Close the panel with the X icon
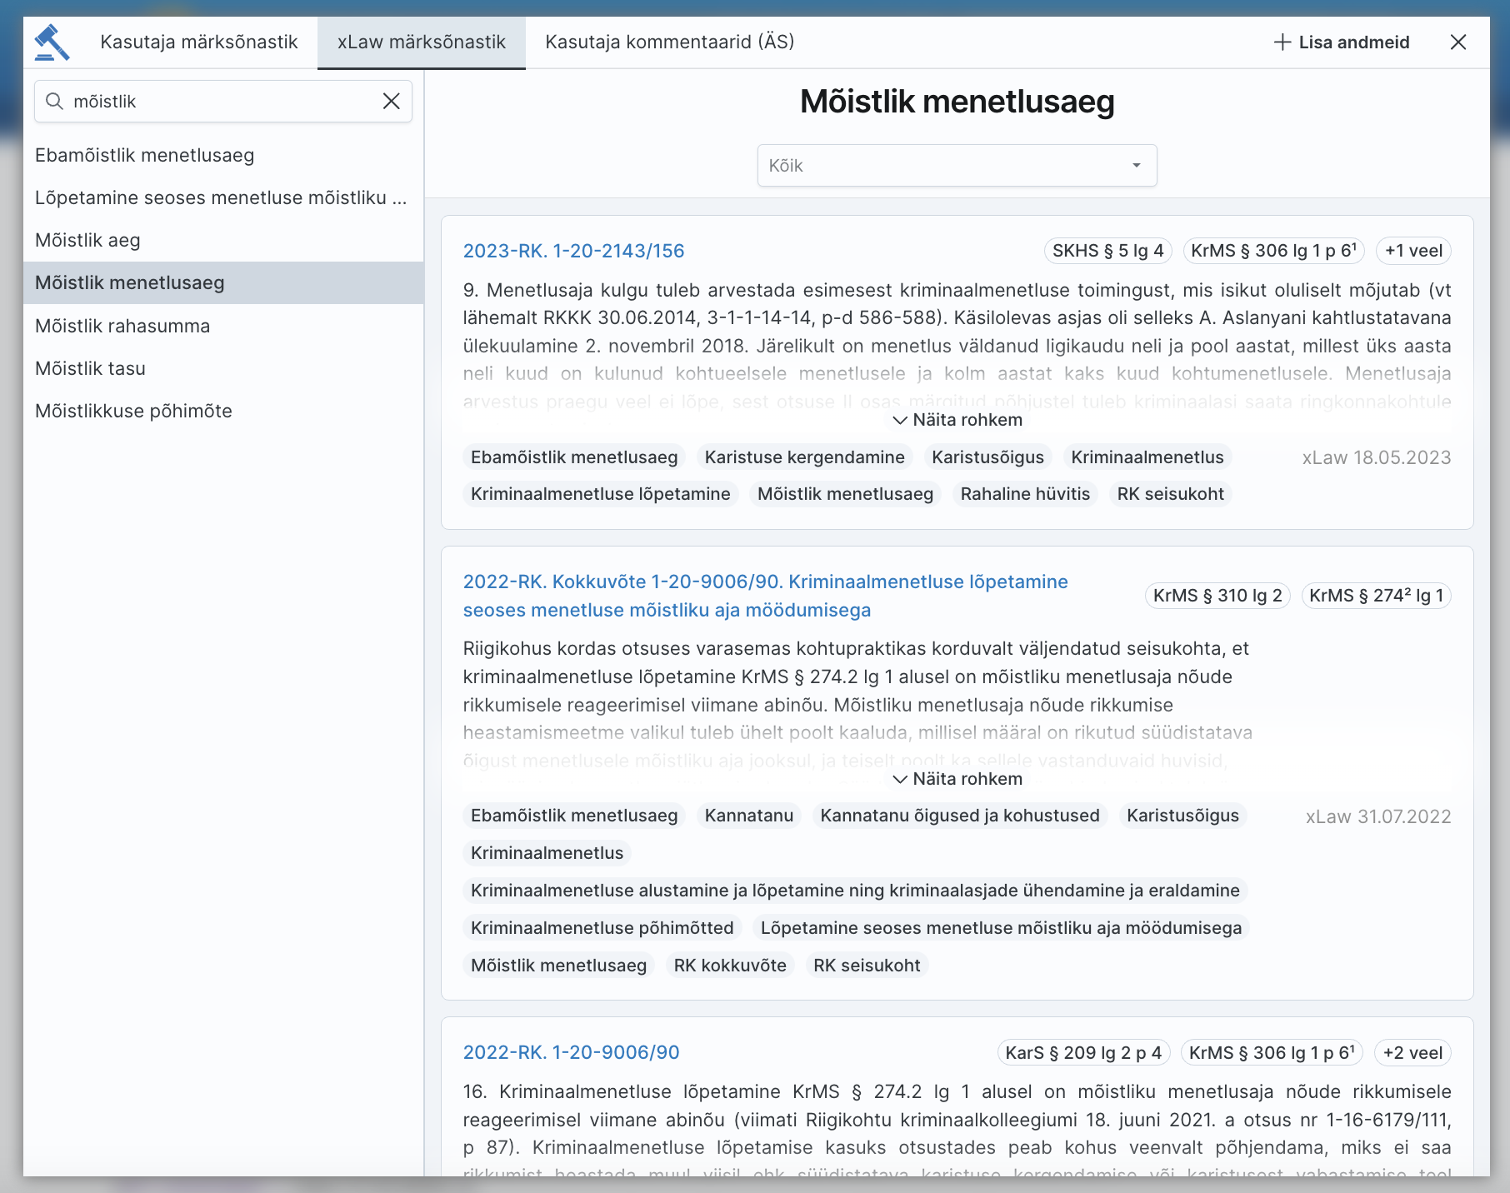 pos(1458,42)
